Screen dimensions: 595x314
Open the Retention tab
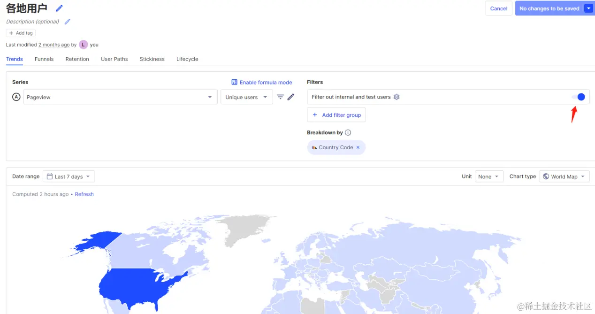pos(77,59)
